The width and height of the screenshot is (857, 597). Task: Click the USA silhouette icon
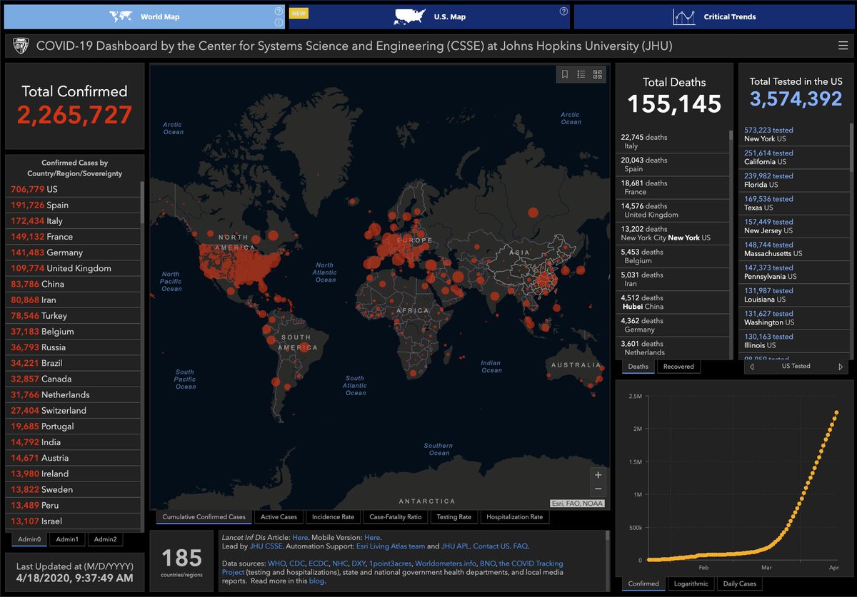point(409,16)
